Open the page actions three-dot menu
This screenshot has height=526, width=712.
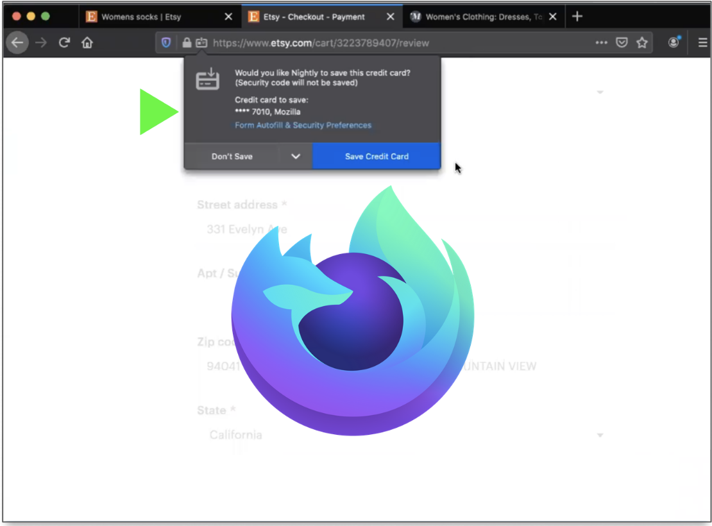click(x=601, y=43)
